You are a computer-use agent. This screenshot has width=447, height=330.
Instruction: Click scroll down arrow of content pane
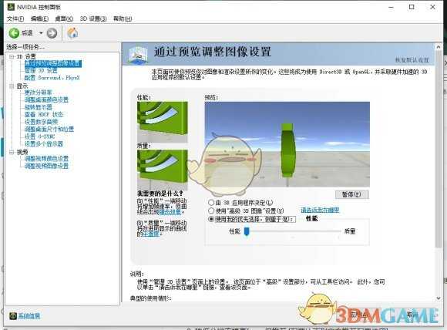(439, 298)
